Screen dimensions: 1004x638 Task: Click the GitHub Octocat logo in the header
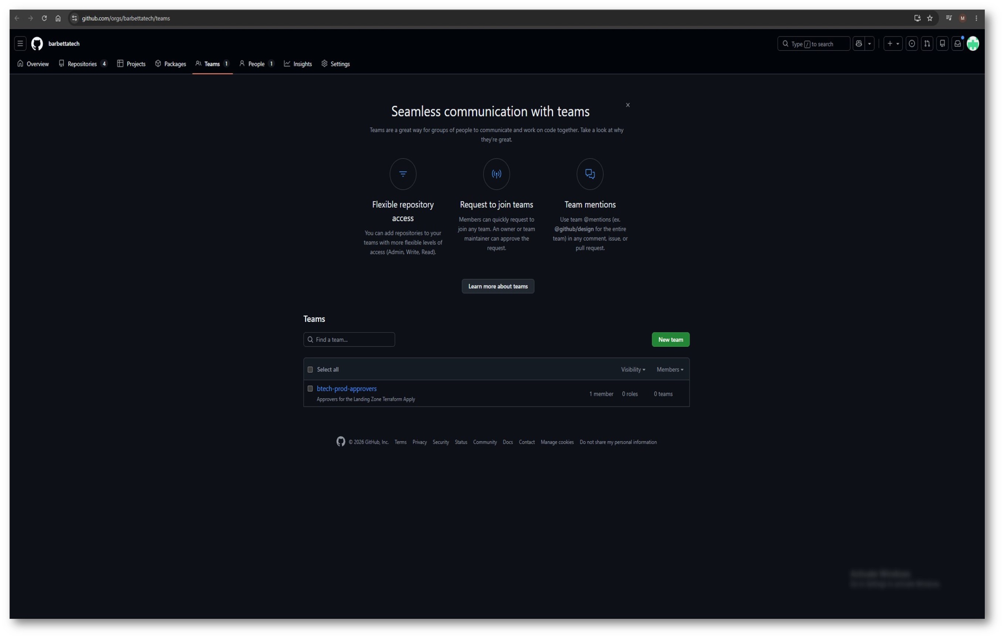click(37, 43)
